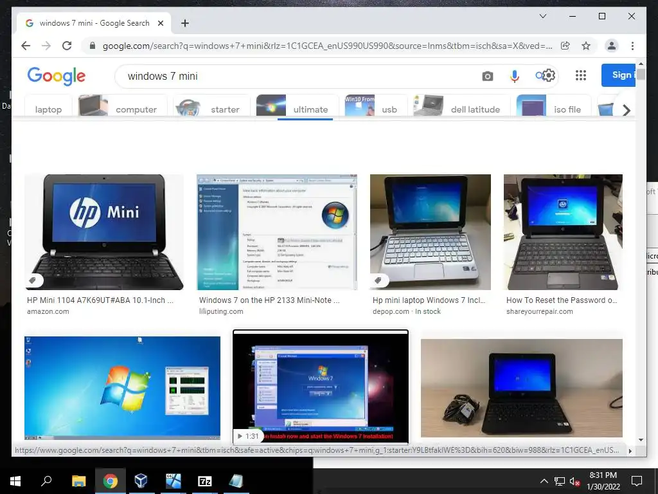Open 'HP Mini 1104 A7K69UT#ABA 10.1-Inch' title
The height and width of the screenshot is (494, 658).
[100, 300]
